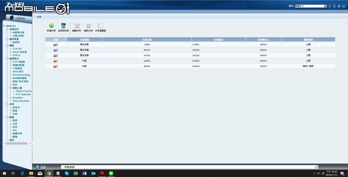Collapse the 系統設定 tree group
Image resolution: width=348 pixels, height=177 pixels.
click(7, 29)
